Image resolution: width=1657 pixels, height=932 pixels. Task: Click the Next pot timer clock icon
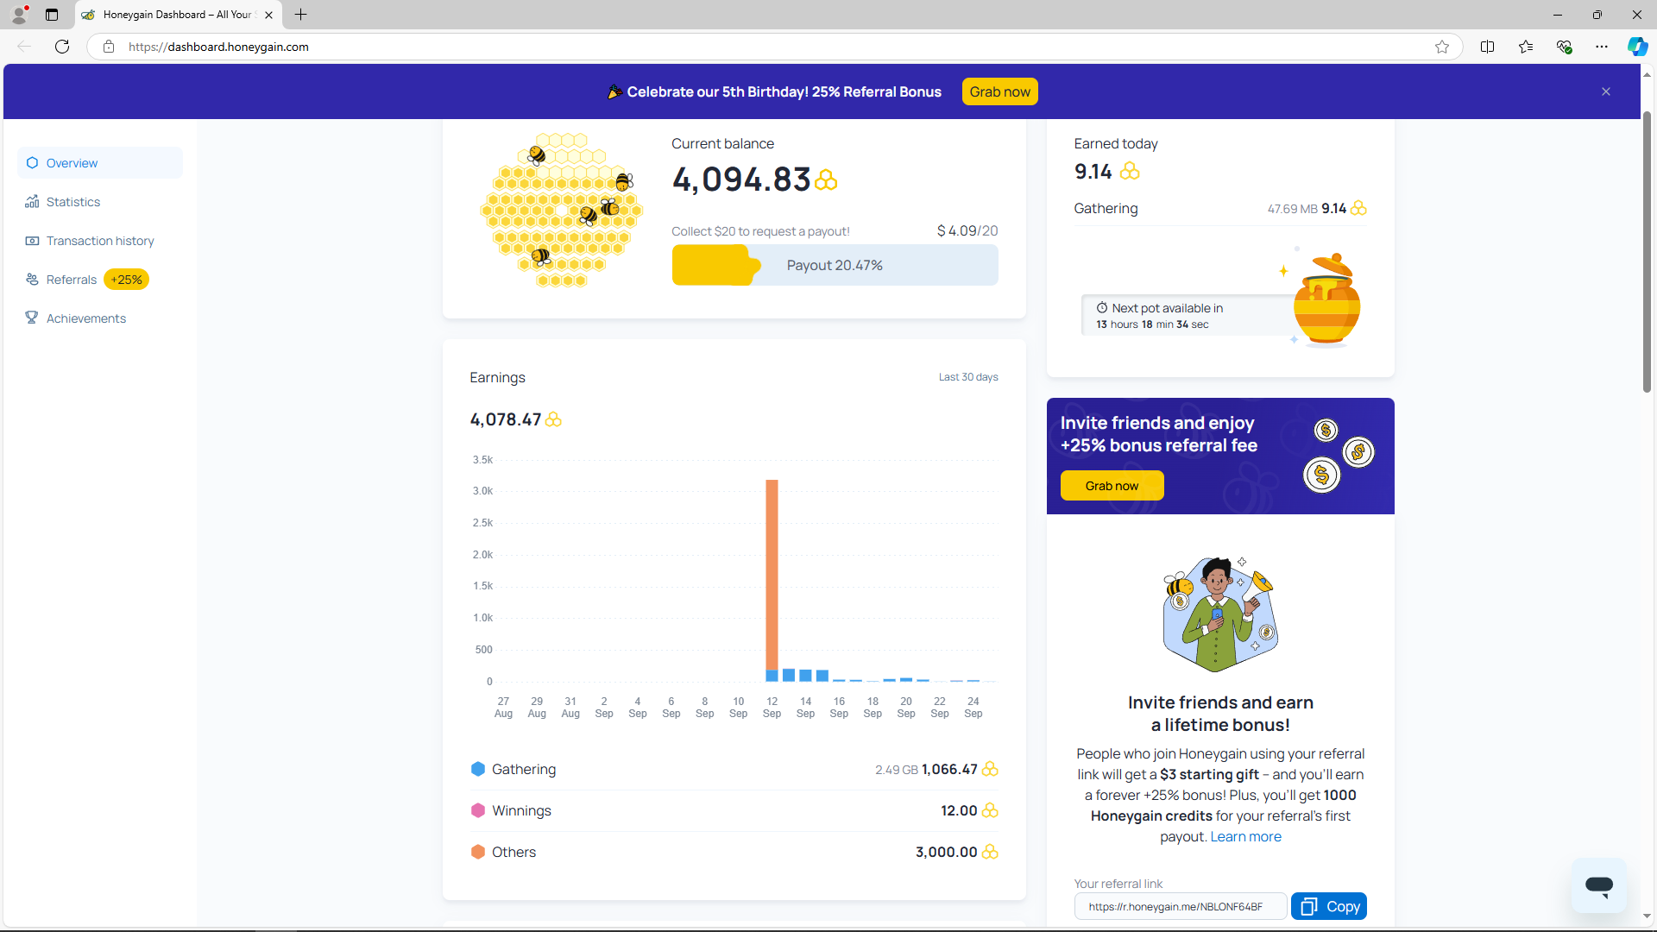tap(1102, 308)
